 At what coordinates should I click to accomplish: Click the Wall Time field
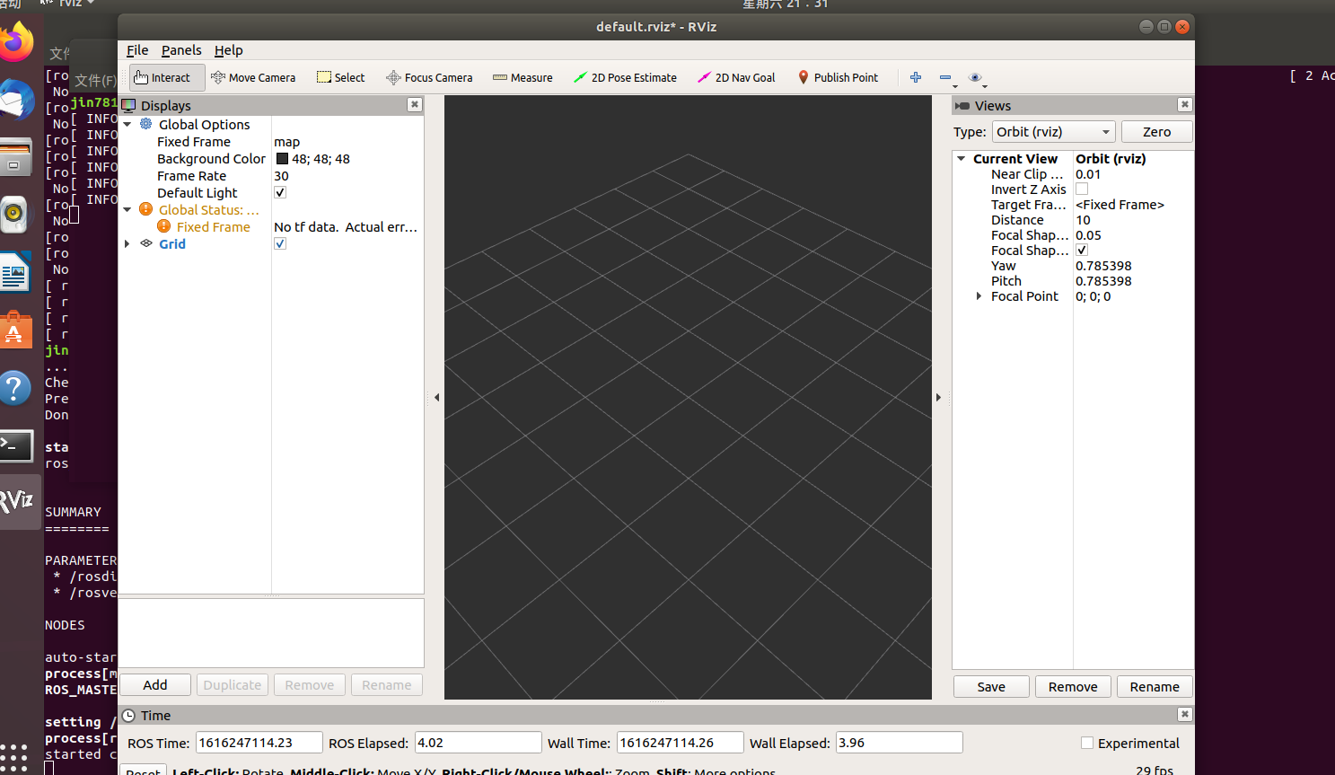click(680, 743)
